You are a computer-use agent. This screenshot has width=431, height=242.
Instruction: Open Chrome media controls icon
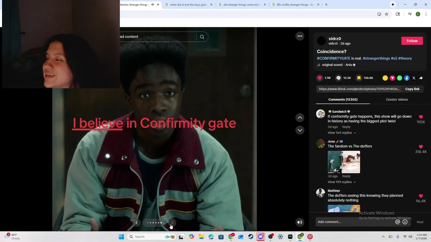(x=410, y=14)
